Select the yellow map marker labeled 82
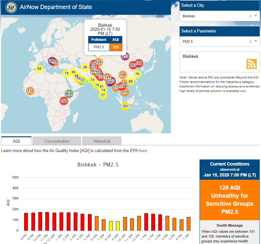 [39, 68]
